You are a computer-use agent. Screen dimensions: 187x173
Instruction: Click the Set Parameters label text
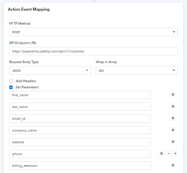pos(27,87)
